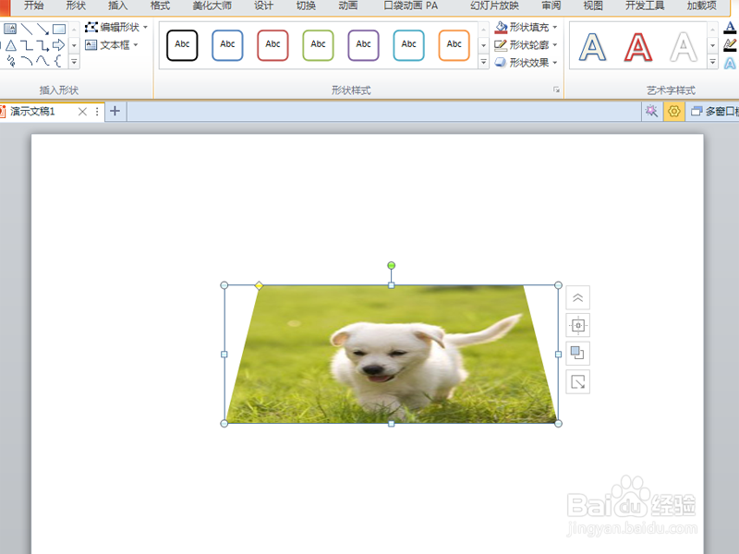
Task: Open the 开发工具 developer tab
Action: 645,6
